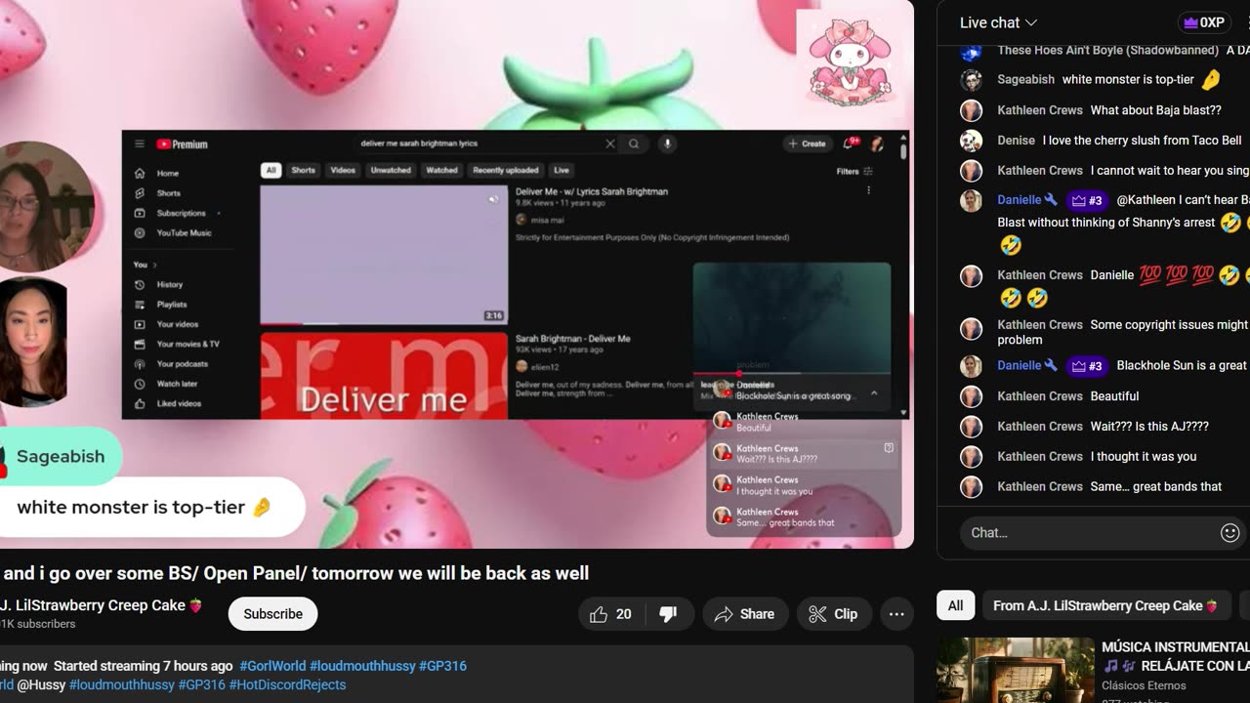Click Denise's cherry slush Taco Bell message

click(1142, 141)
